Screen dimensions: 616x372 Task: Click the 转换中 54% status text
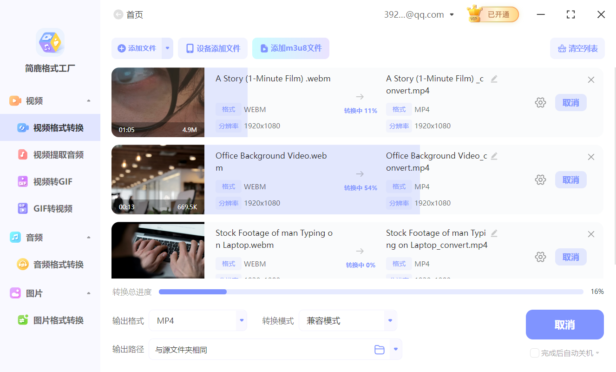point(360,188)
